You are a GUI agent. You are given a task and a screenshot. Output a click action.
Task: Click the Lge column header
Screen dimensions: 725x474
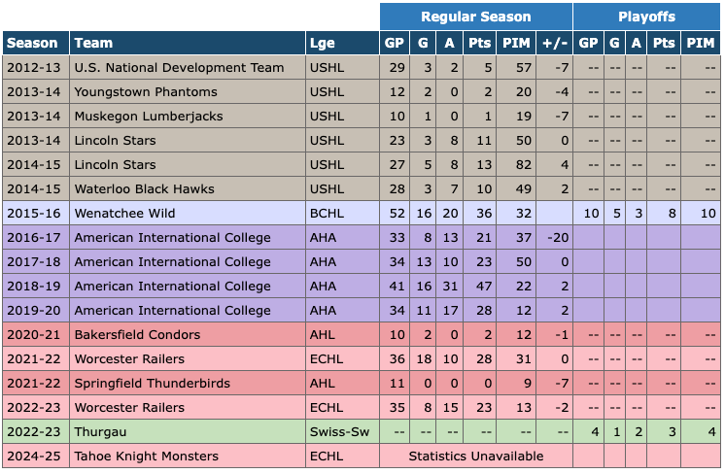click(x=321, y=43)
